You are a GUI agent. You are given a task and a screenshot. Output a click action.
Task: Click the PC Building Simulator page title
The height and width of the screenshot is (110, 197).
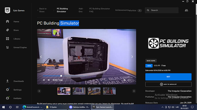click(58, 23)
